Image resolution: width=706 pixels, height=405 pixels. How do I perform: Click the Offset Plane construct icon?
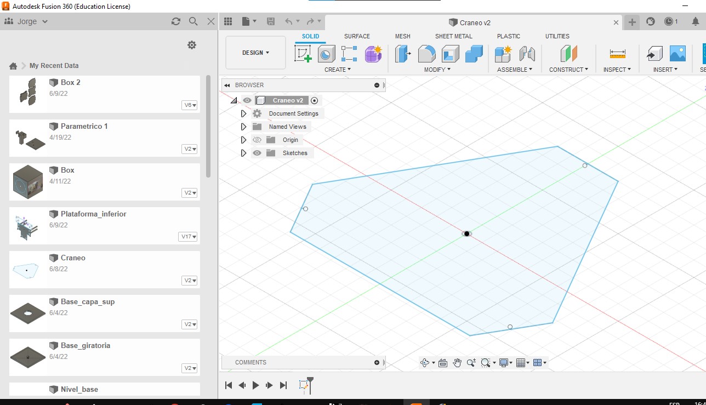tap(569, 54)
